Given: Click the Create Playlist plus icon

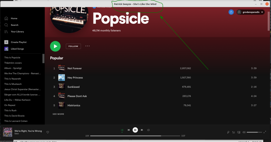Looking at the screenshot, I should [x=6, y=42].
